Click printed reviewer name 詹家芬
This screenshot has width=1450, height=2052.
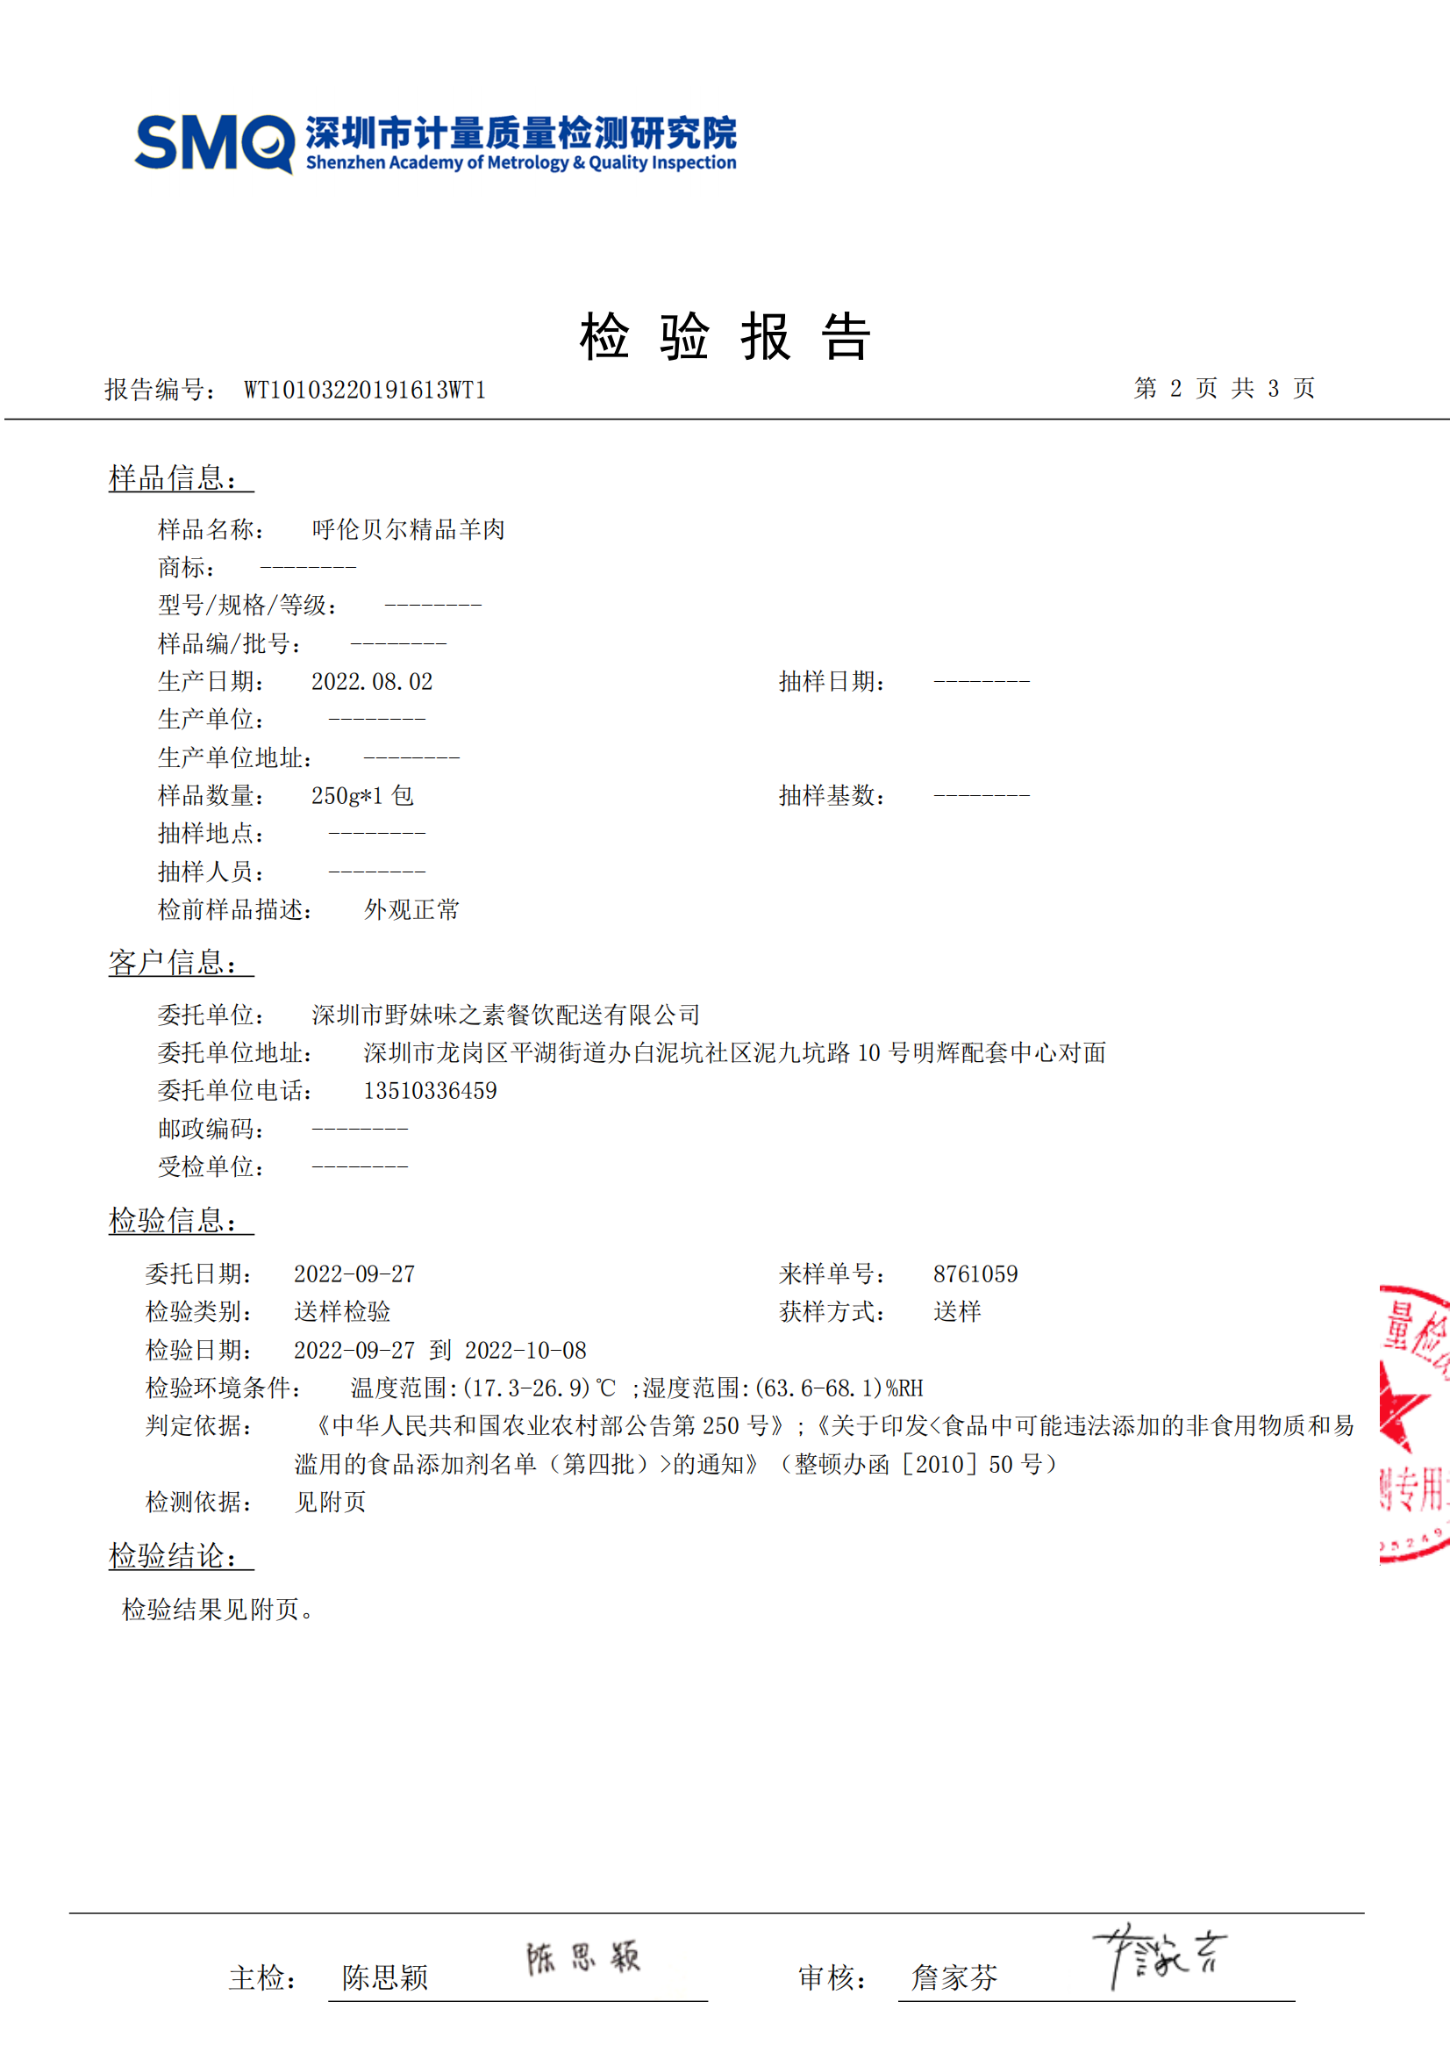(954, 1977)
